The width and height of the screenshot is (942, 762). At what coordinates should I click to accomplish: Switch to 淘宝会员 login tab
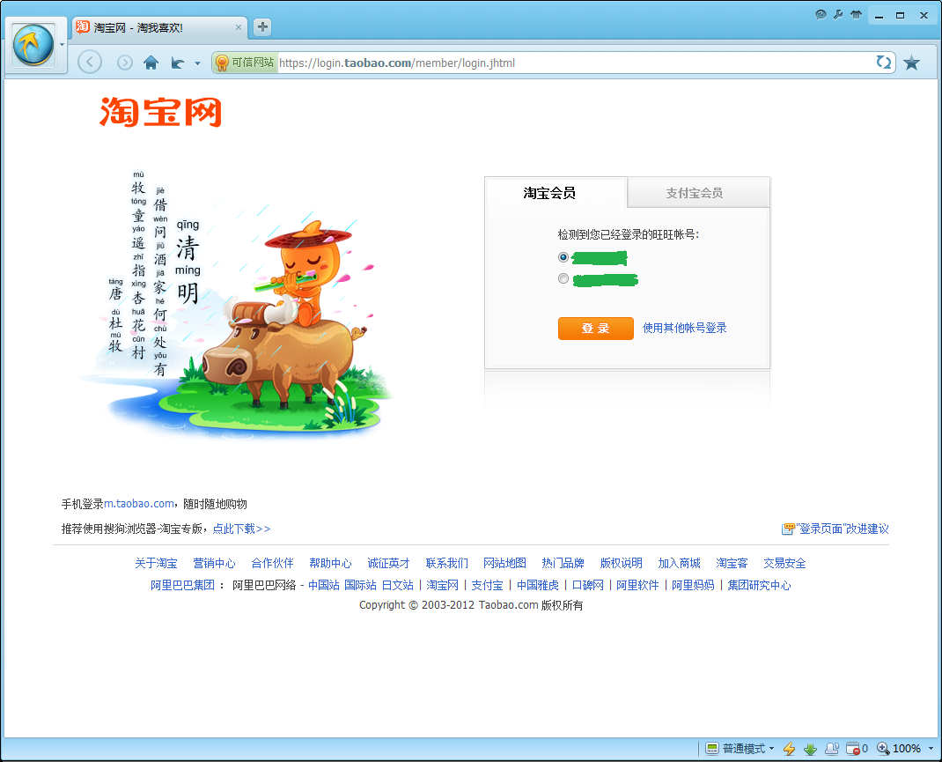tap(556, 192)
